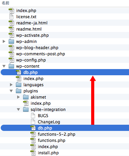Expand the languages folder disclosure triangle
This screenshot has width=129, height=156.
pyautogui.click(x=11, y=85)
